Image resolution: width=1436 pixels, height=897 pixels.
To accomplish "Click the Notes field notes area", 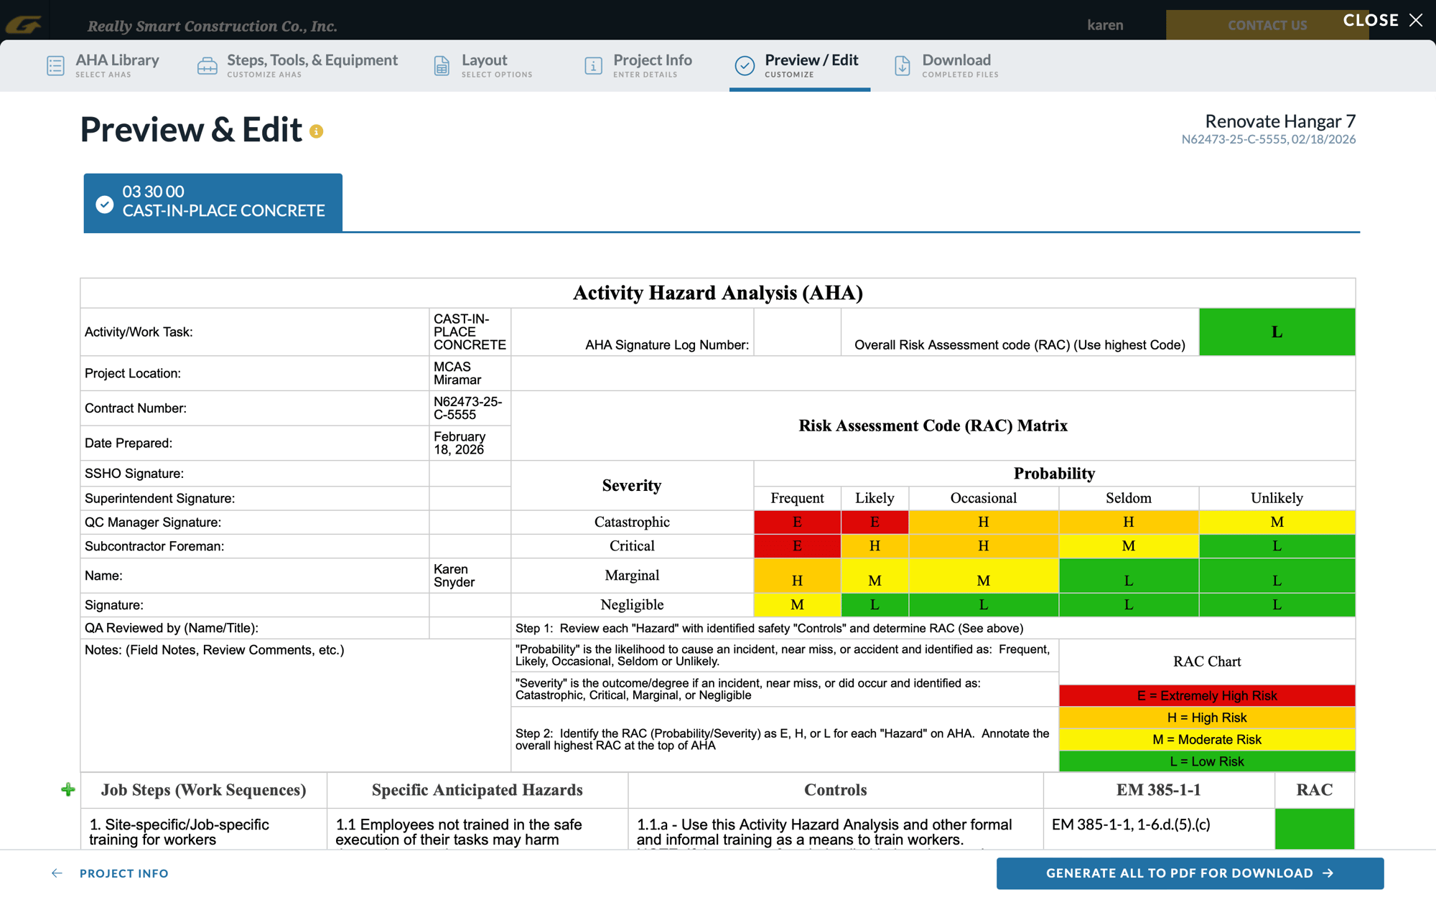I will pos(295,705).
